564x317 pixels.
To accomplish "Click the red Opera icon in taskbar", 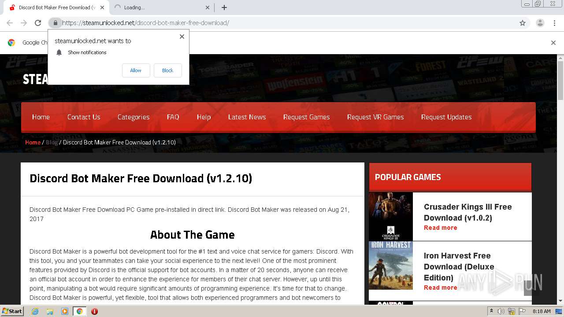I will coord(94,311).
